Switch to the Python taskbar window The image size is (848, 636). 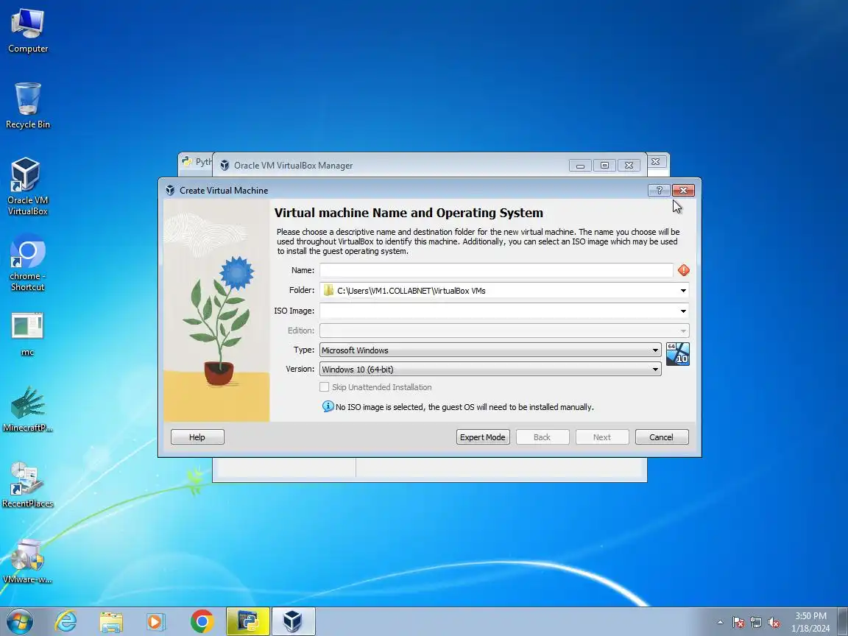[247, 621]
